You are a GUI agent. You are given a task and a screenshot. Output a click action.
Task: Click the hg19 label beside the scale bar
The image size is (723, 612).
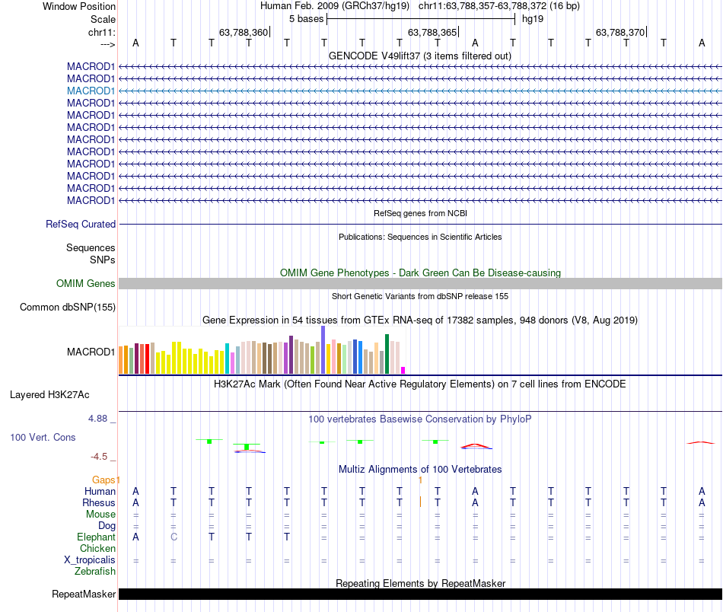pos(533,19)
